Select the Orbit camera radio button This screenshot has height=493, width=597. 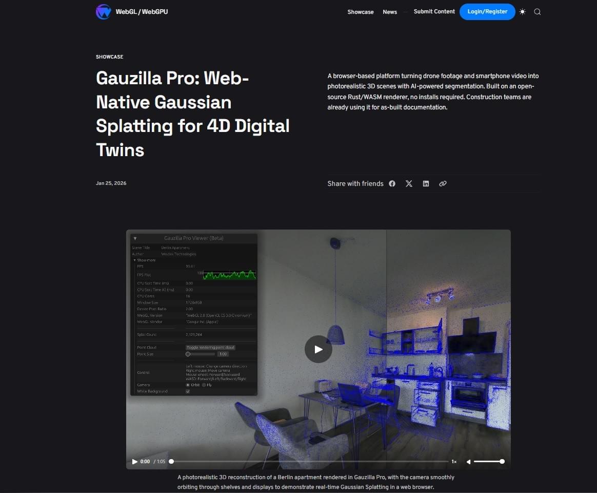[188, 385]
